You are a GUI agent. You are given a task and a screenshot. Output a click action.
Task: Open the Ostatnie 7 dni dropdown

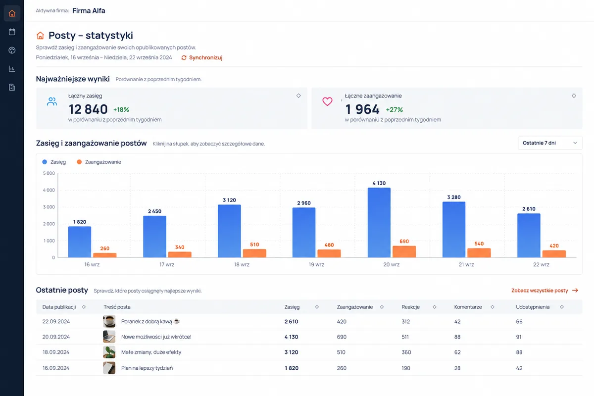550,143
